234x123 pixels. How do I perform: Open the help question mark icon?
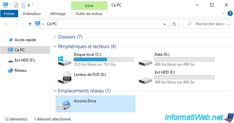(230, 13)
